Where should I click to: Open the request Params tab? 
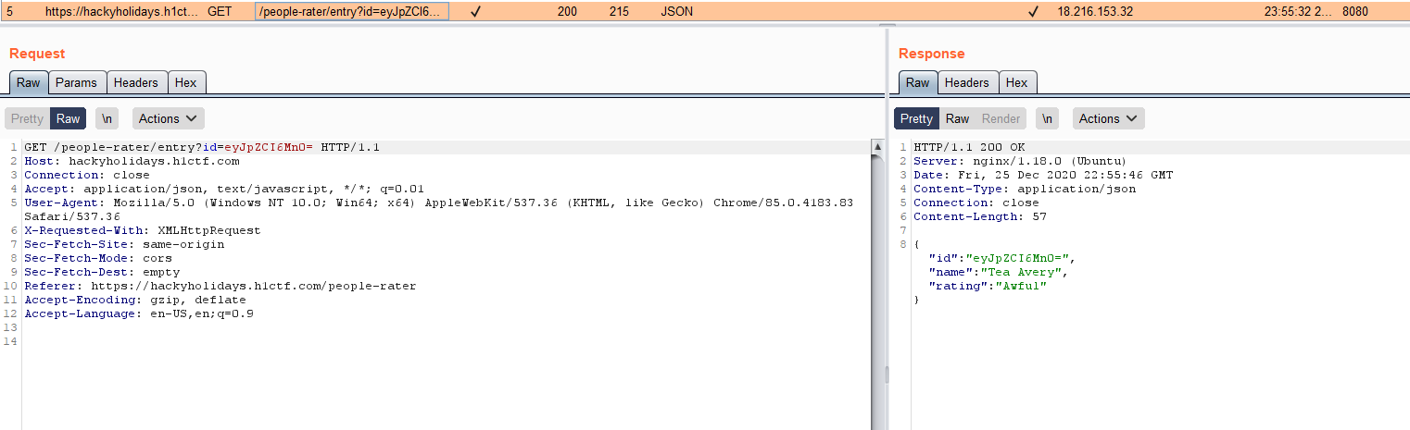click(76, 82)
